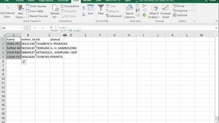Toggle the Filter funnel button
219x123 pixels.
[x=101, y=10]
